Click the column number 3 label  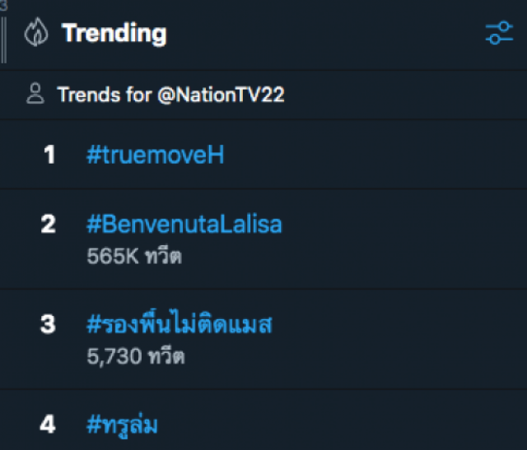pos(3,3)
